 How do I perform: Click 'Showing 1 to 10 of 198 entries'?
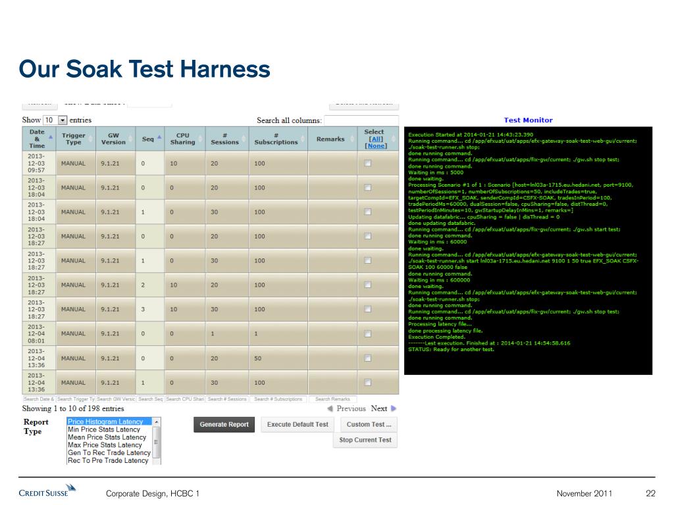click(73, 408)
